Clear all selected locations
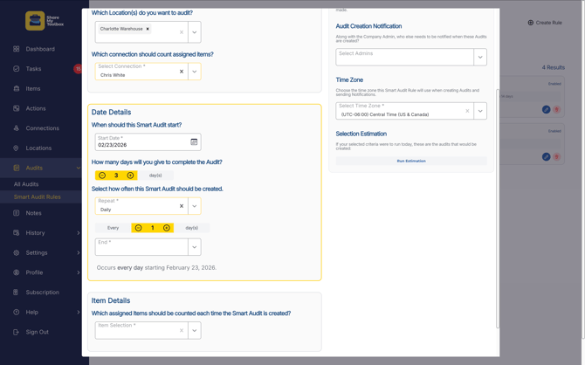585x365 pixels. (x=182, y=32)
